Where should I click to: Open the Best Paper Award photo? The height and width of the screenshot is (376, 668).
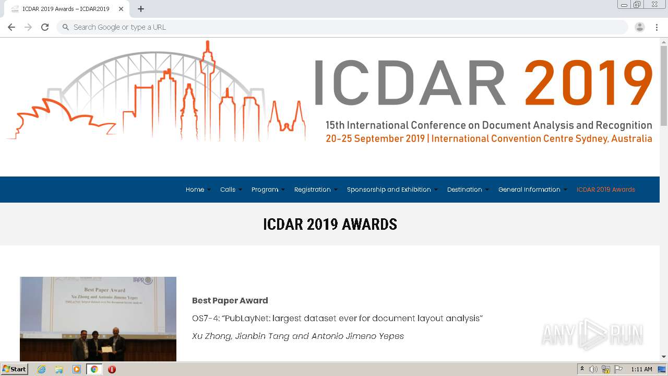pos(98,319)
